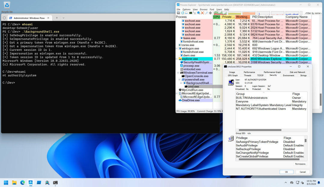Add a new Terminal tab with plus
Viewport: 324px width, 187px height.
(x=57, y=18)
